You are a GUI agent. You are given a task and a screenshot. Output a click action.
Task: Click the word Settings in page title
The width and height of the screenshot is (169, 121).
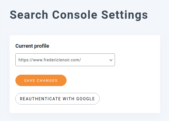coord(125,15)
